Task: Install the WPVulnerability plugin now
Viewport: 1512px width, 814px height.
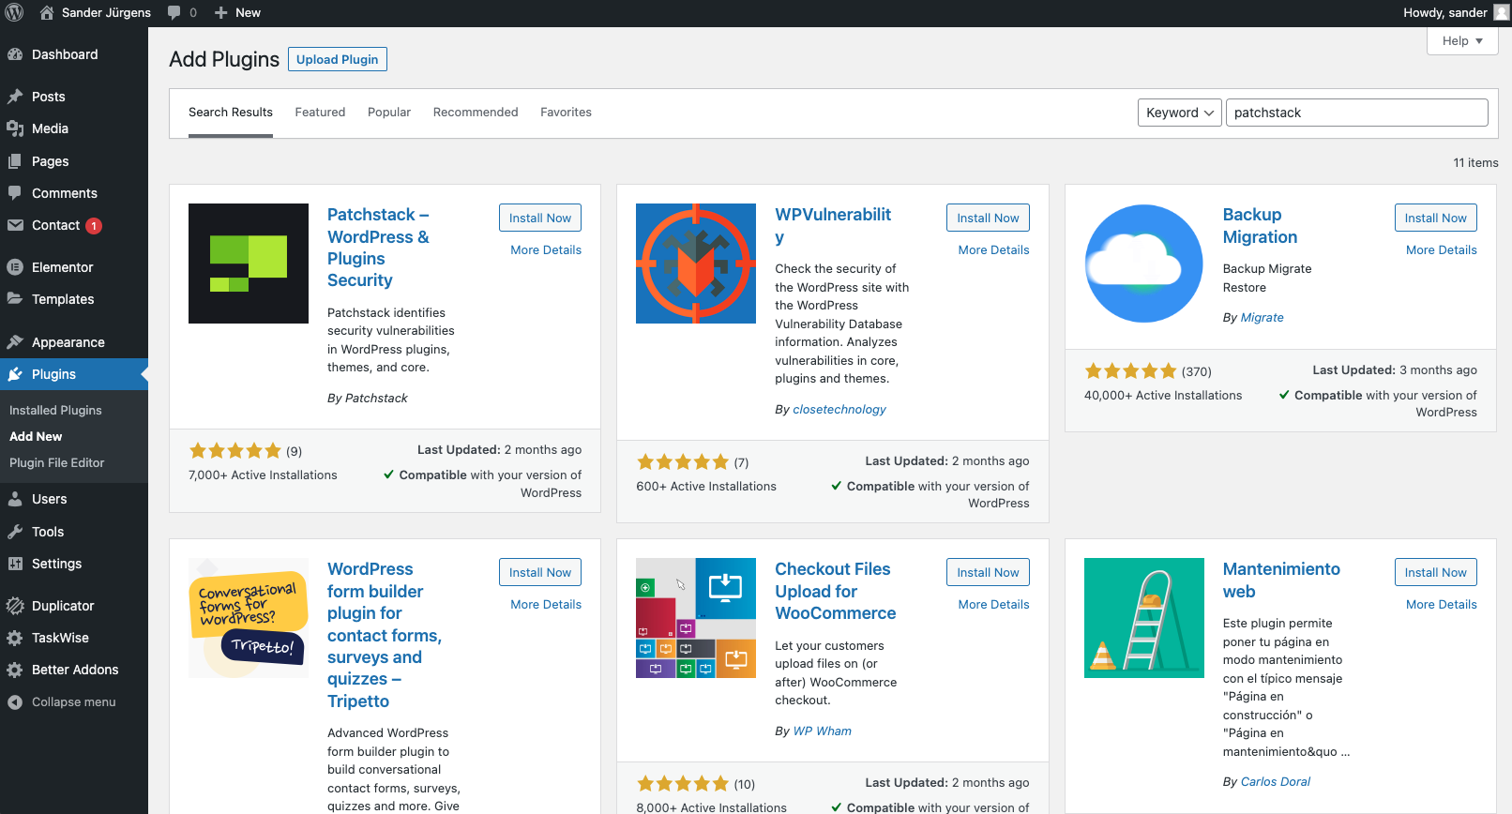Action: [988, 218]
